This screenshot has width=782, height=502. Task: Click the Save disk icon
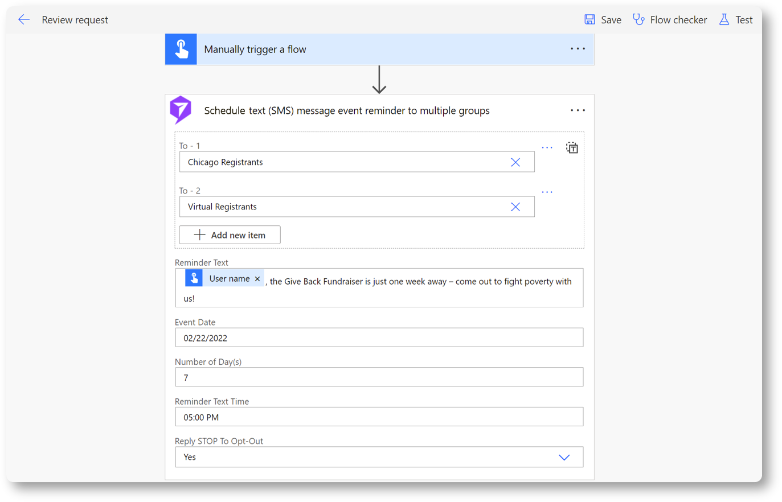(x=589, y=20)
